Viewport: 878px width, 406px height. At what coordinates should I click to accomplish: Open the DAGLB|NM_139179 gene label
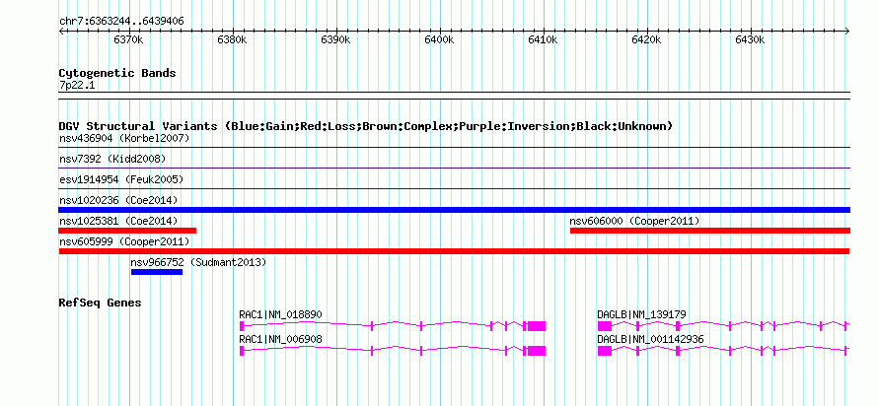point(641,314)
